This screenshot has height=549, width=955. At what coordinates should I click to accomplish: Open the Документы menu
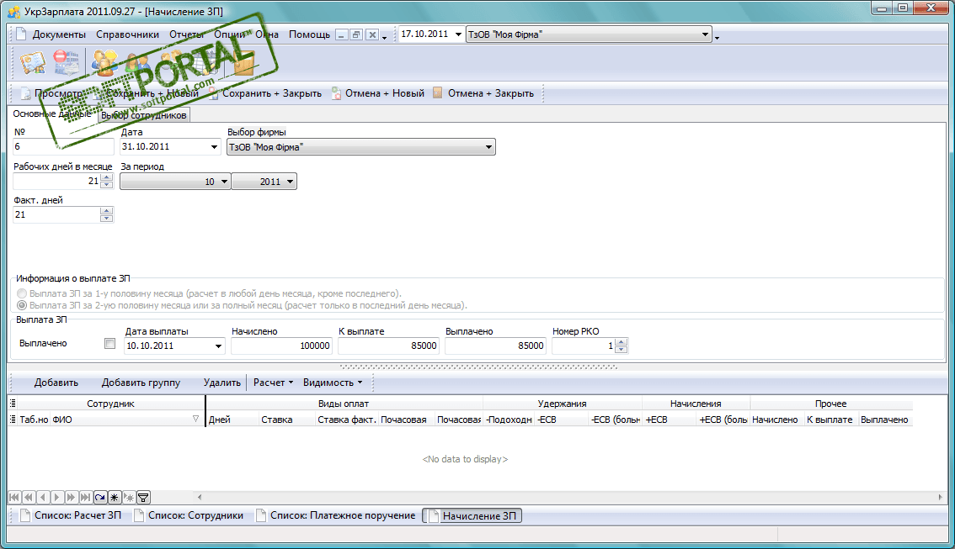59,34
